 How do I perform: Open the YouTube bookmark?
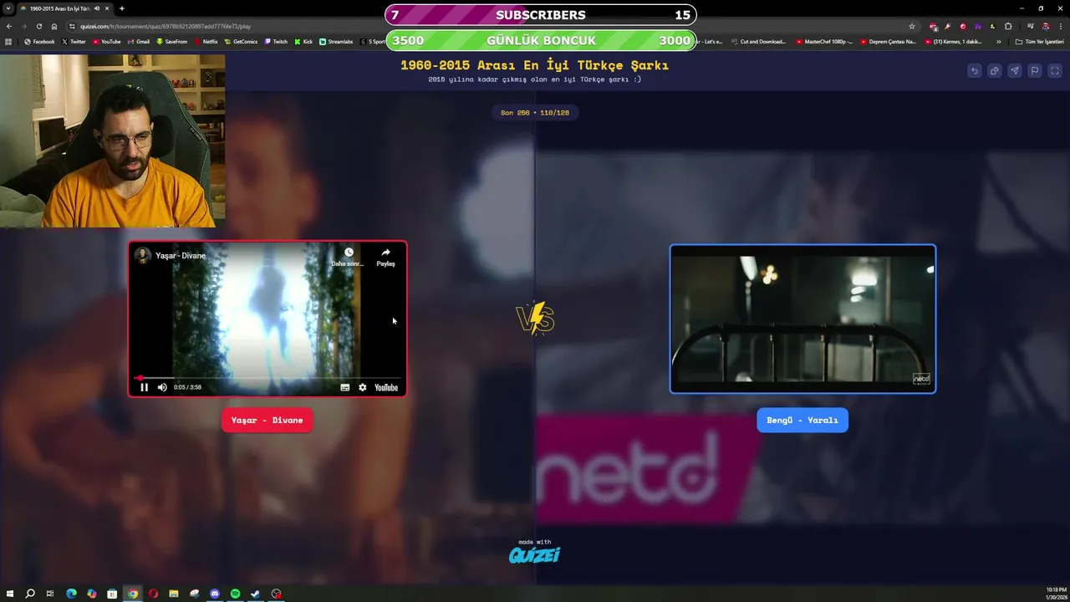106,41
